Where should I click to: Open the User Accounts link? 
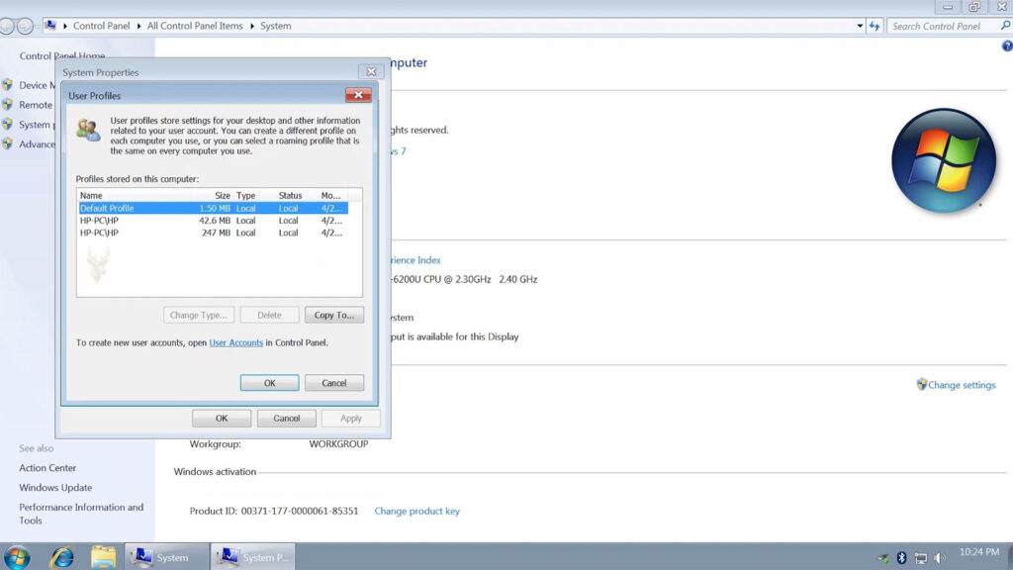point(235,342)
